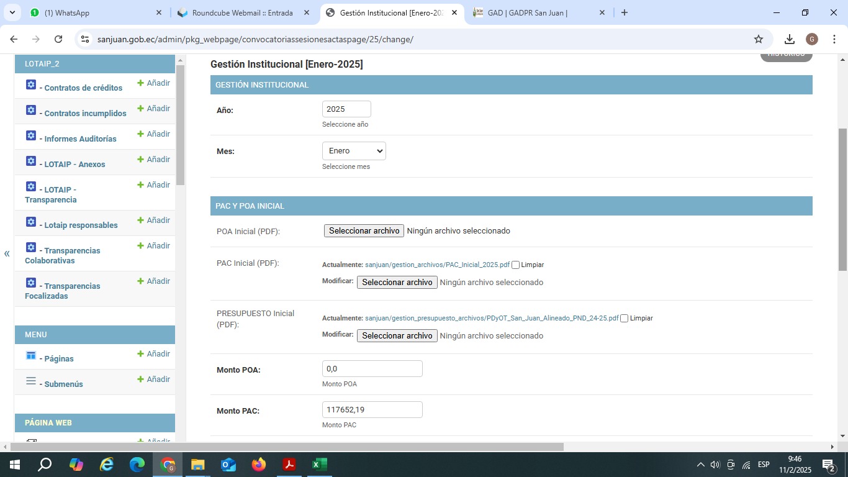This screenshot has height=477, width=848.
Task: Click the Páginas layout icon in the menu
Action: pyautogui.click(x=31, y=355)
